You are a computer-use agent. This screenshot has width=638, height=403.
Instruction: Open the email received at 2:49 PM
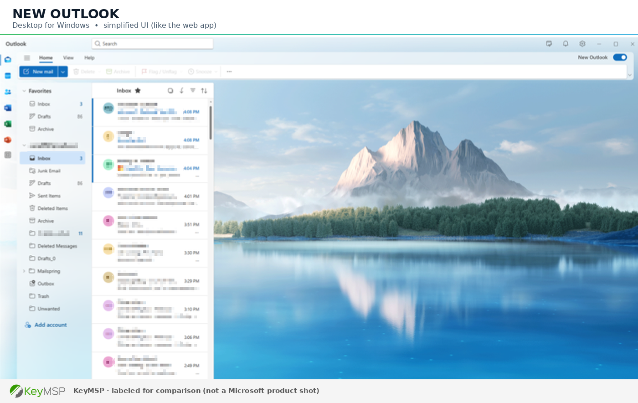tap(150, 366)
